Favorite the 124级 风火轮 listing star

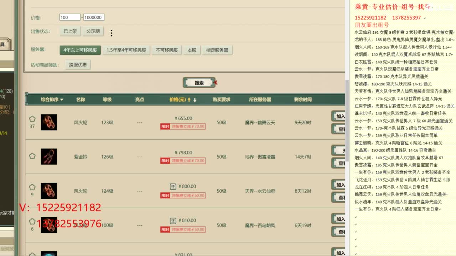[32, 187]
